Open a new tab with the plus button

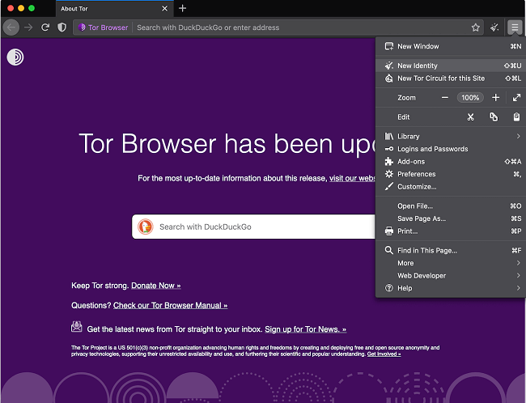click(x=182, y=8)
